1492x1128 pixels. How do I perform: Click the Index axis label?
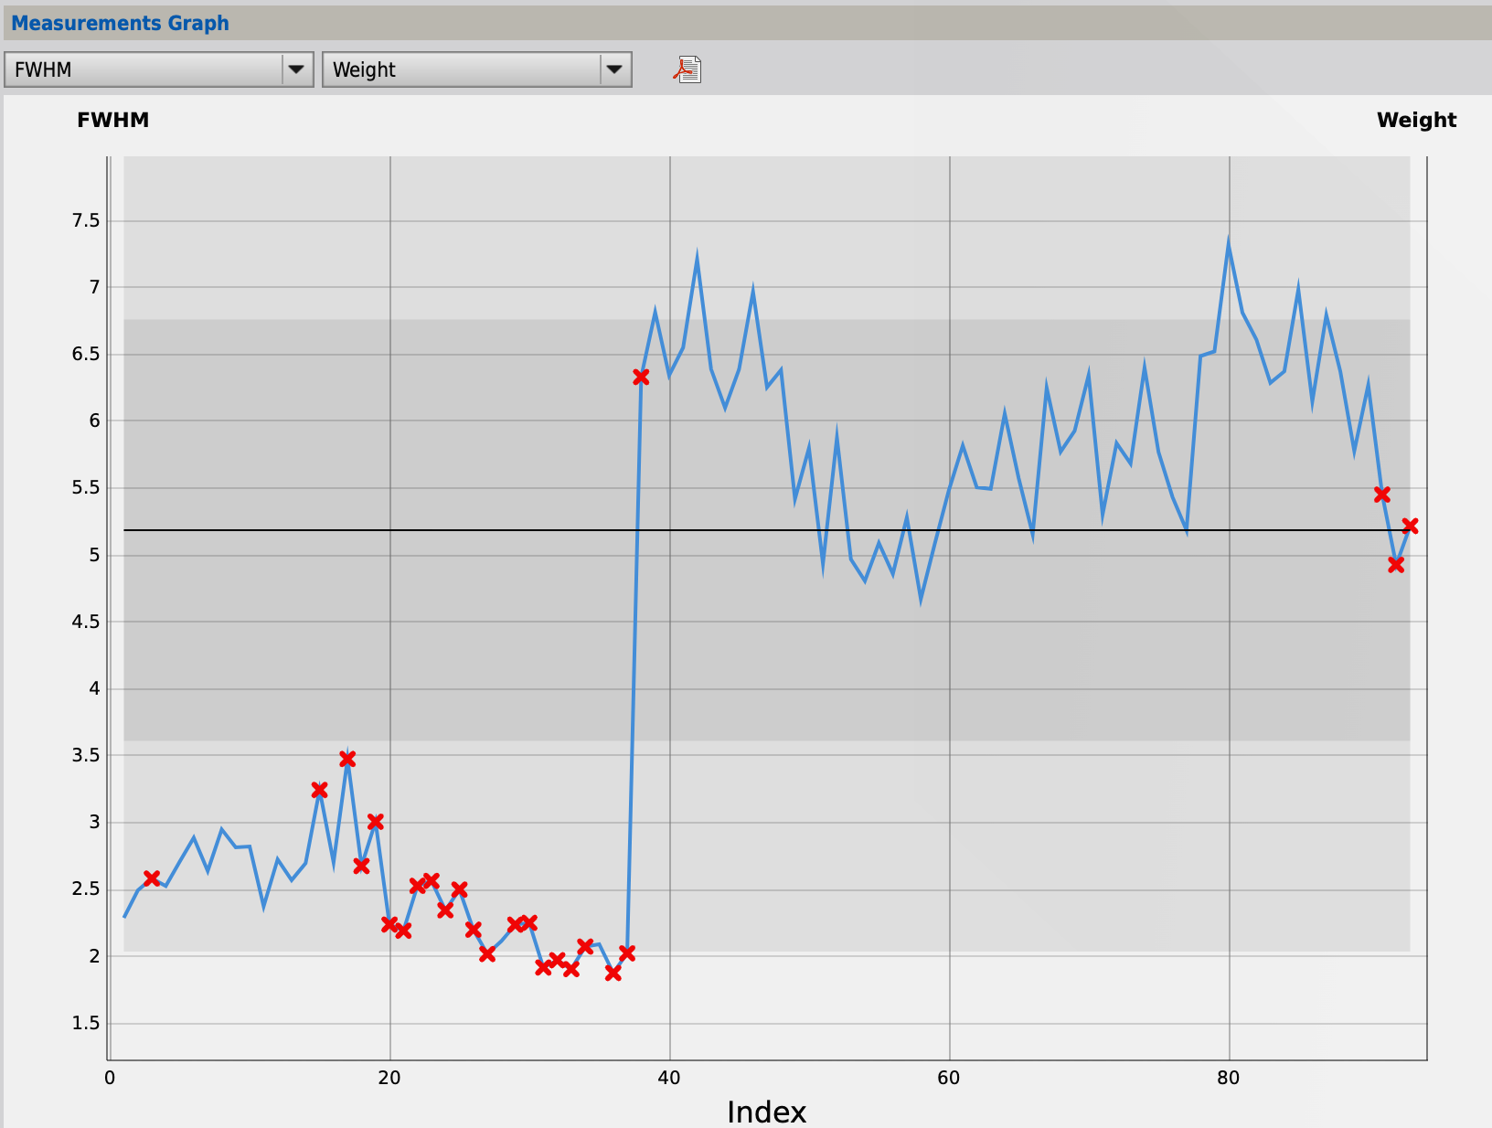coord(766,1112)
